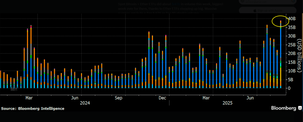The height and width of the screenshot is (122, 303).
Task: Click the Bloomberg logo in the footer
Action: pyautogui.click(x=283, y=108)
